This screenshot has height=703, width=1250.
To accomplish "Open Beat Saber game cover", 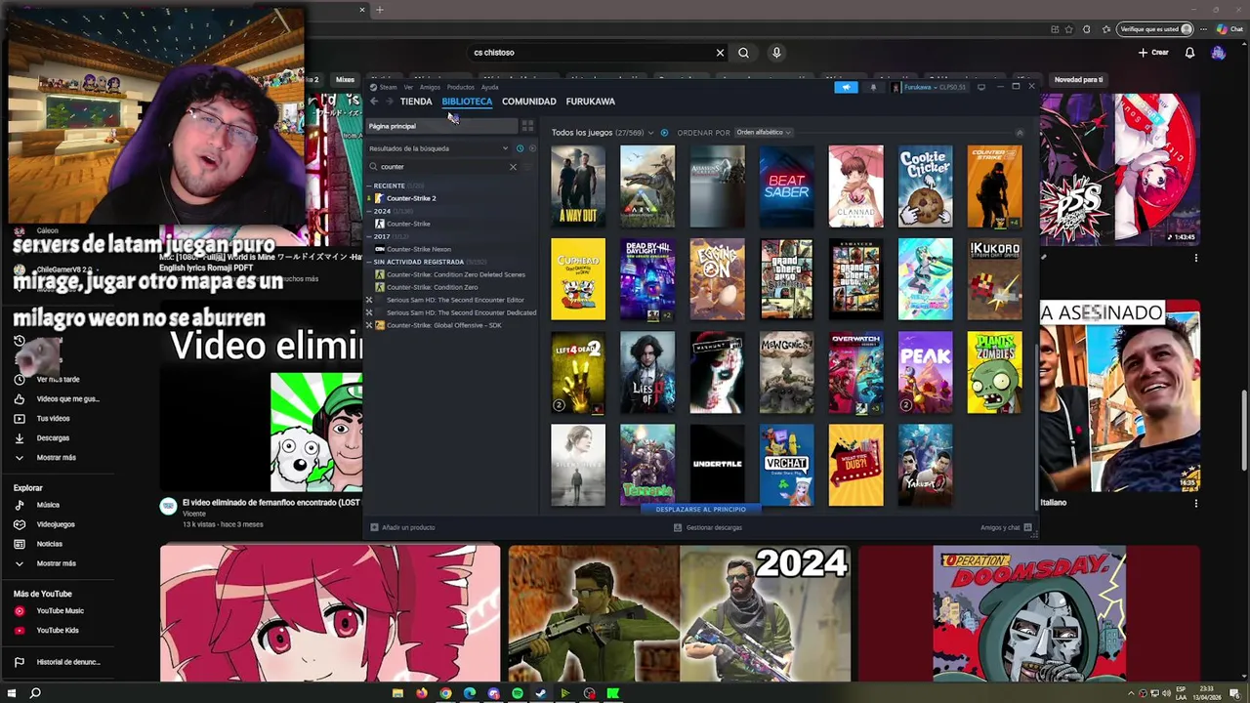I will pos(786,186).
